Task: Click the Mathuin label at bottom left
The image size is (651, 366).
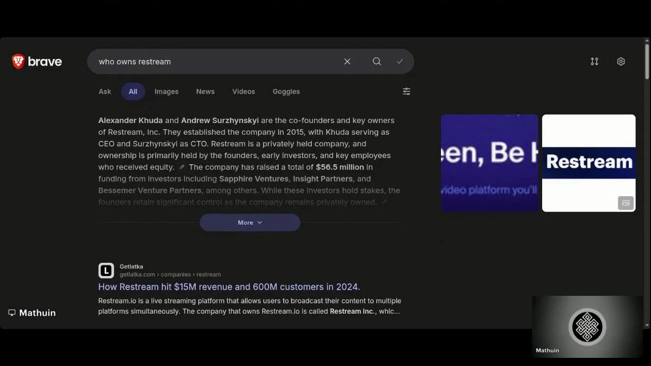Action: pos(37,313)
